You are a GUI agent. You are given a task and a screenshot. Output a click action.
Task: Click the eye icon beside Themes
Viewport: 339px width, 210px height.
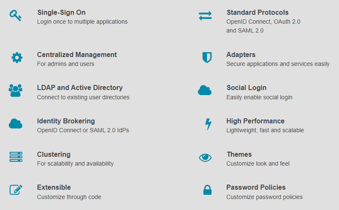205,158
